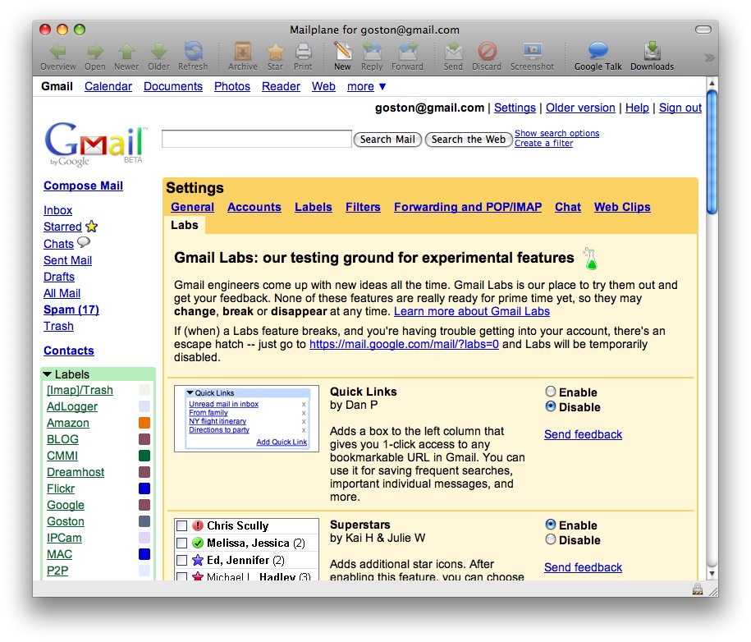Screen dimensions: 751x642
Task: Click the Overview toolbar icon
Action: click(58, 51)
